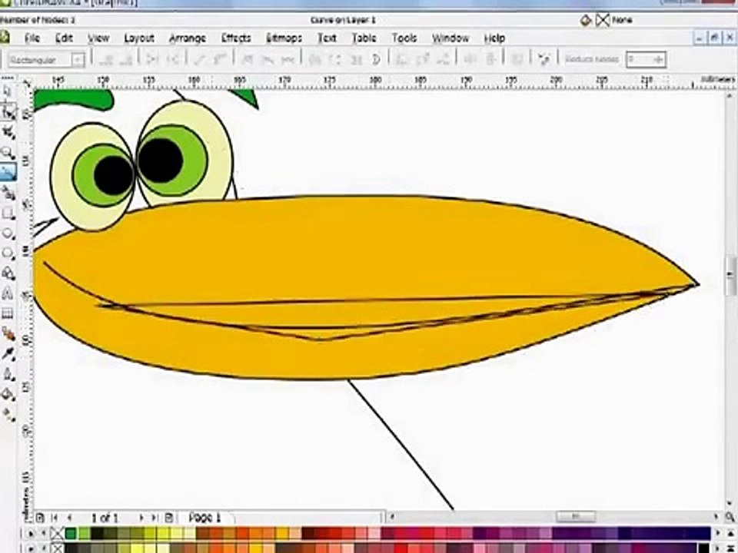Open the Effects menu
Viewport: 738px width, 553px height.
(x=236, y=38)
